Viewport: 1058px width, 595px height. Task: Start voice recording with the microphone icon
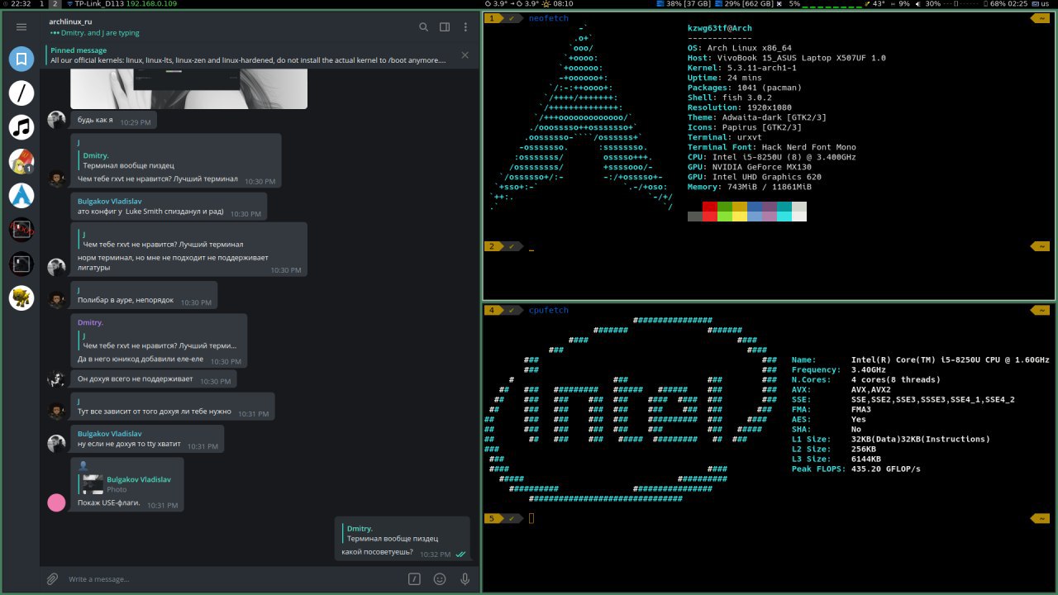465,578
